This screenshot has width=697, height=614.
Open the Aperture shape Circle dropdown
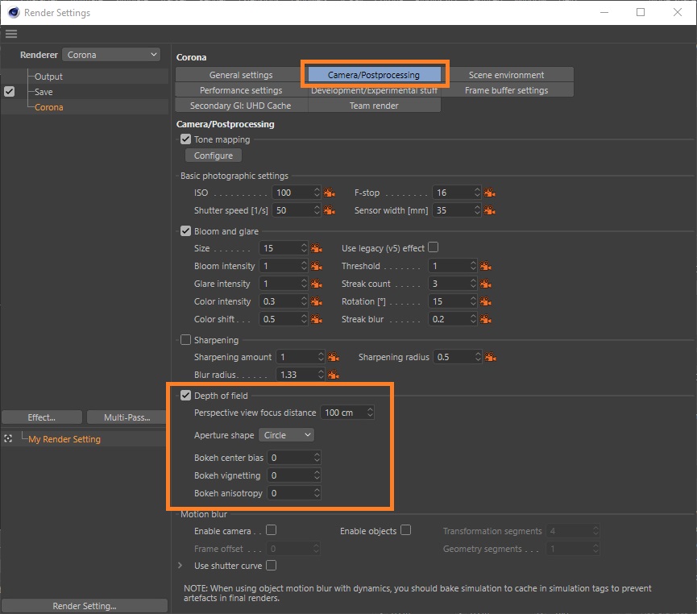tap(286, 435)
